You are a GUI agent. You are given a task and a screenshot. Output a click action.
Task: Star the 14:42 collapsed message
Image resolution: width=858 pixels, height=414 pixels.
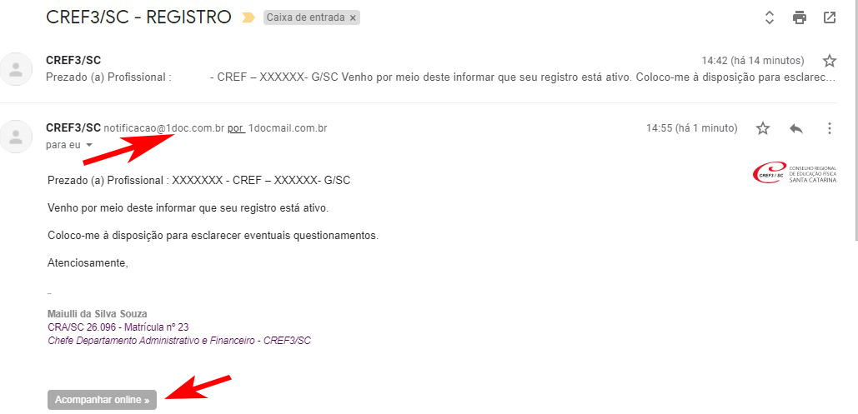click(830, 60)
